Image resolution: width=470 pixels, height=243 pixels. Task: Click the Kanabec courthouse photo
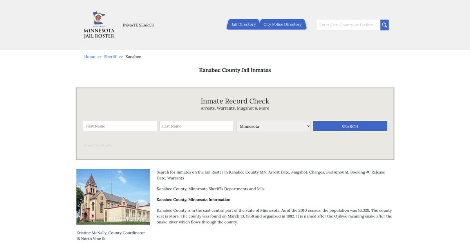click(113, 197)
